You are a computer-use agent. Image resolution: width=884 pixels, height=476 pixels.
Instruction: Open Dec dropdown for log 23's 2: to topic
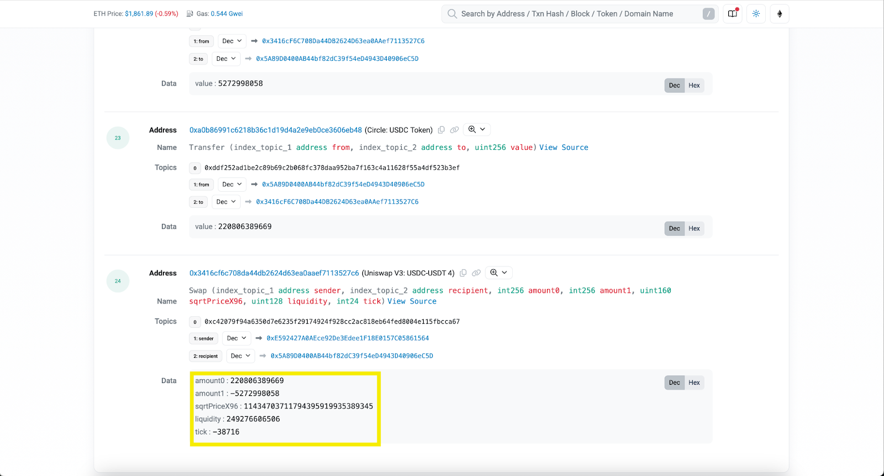tap(226, 202)
